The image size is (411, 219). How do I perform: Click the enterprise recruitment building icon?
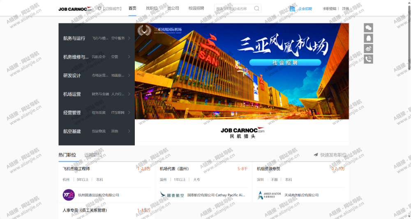pyautogui.click(x=292, y=9)
